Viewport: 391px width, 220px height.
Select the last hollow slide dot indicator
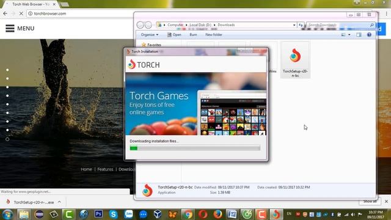(7, 139)
